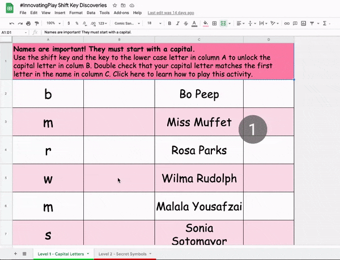Open the Add-ons menu
This screenshot has height=260, width=340.
click(x=121, y=13)
